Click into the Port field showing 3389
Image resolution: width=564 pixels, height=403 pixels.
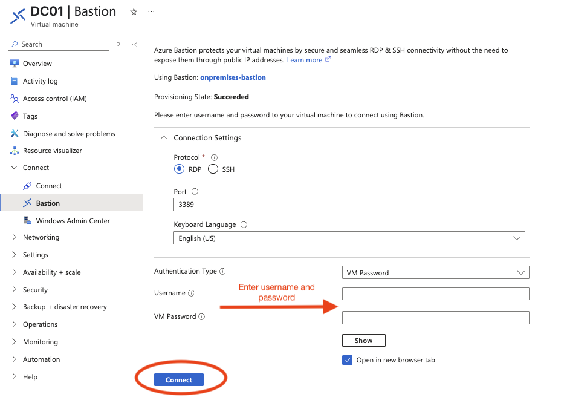[349, 205]
